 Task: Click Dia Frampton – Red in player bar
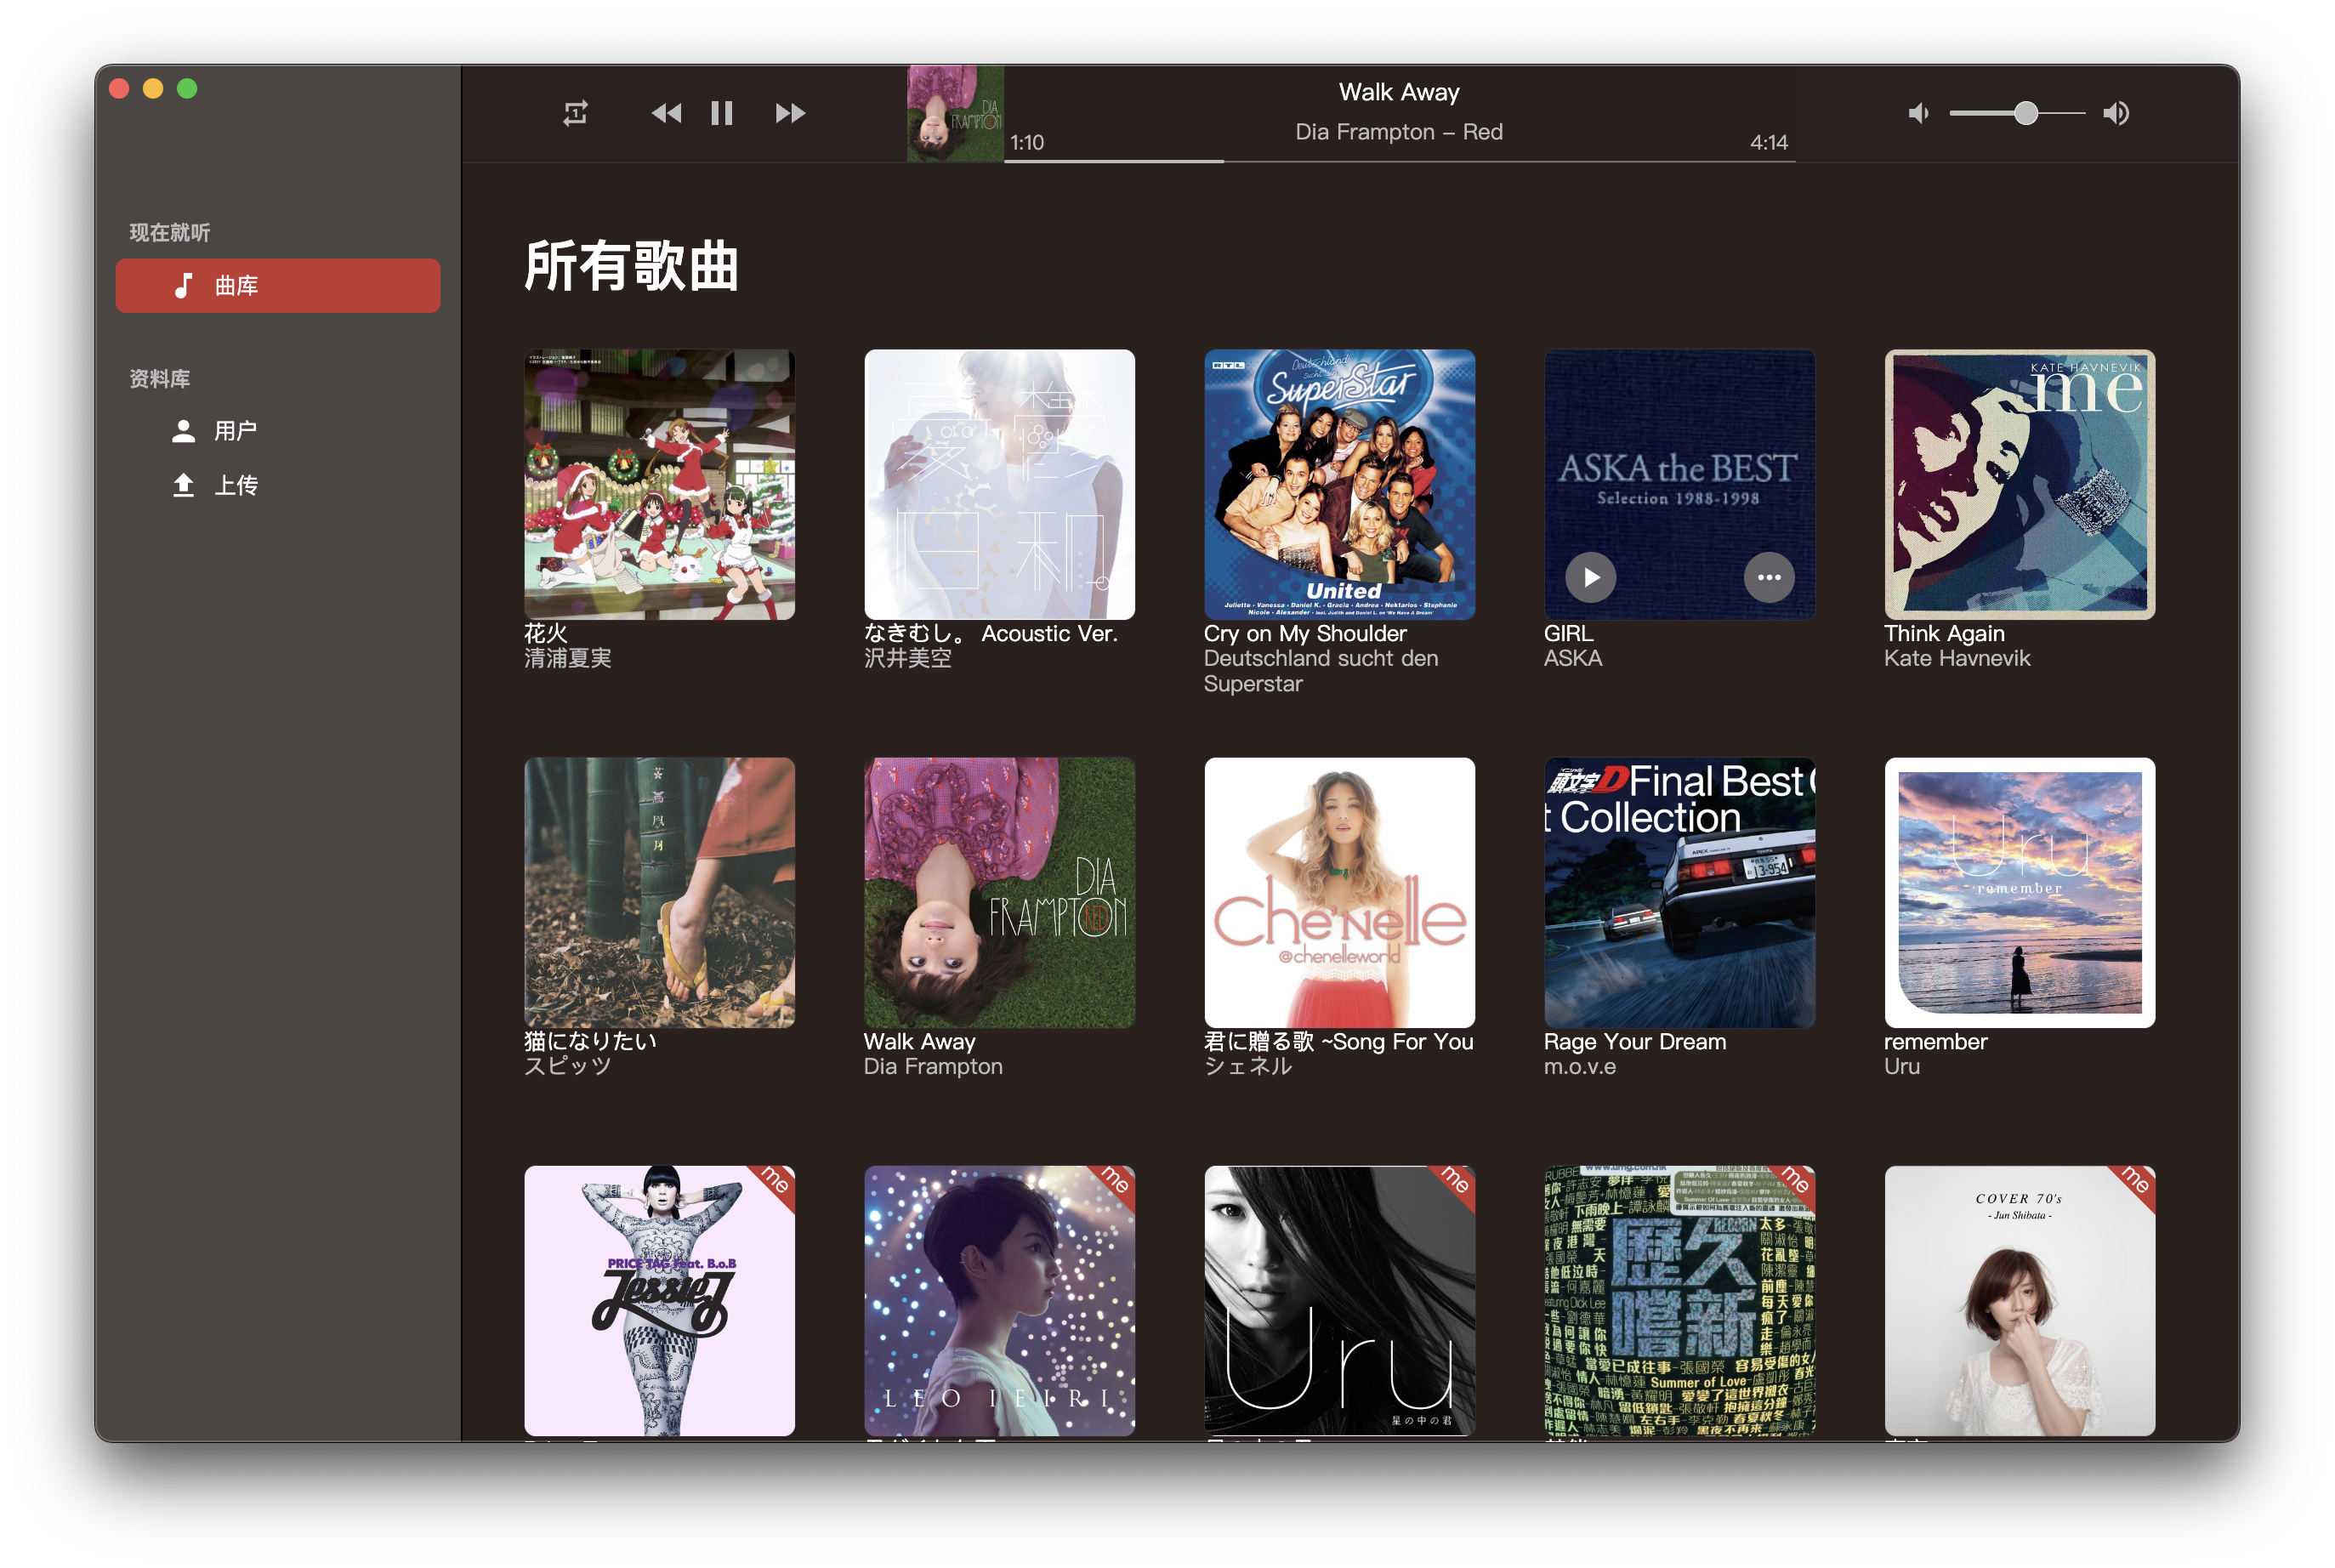[1399, 132]
